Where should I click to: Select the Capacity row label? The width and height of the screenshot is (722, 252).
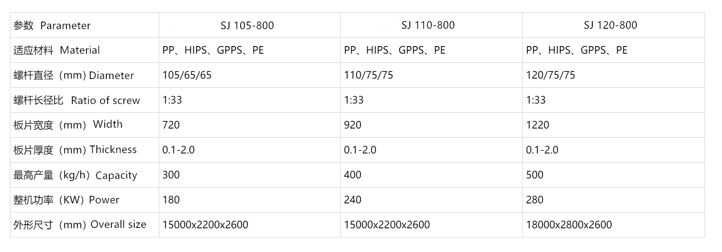pyautogui.click(x=75, y=175)
